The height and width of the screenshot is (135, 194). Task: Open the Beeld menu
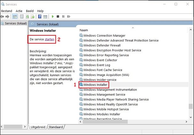30,11
